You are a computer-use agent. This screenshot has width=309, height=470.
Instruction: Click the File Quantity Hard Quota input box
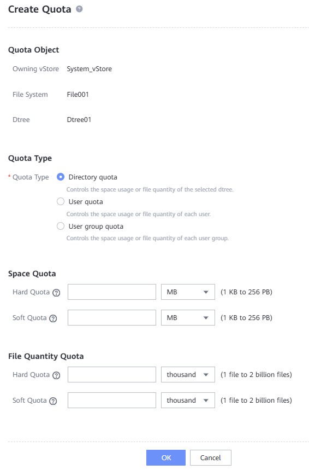click(x=112, y=375)
